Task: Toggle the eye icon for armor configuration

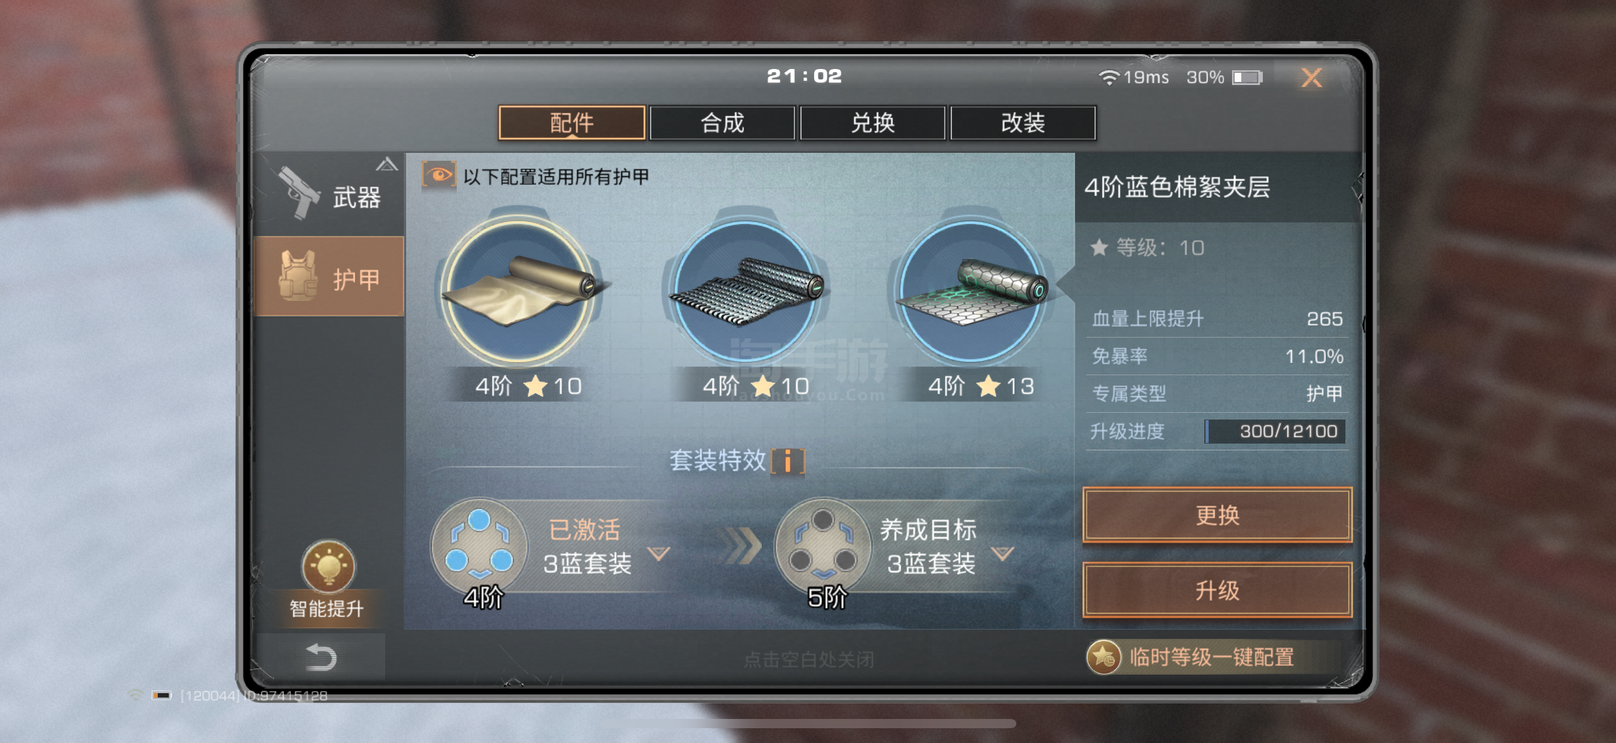Action: coord(439,175)
